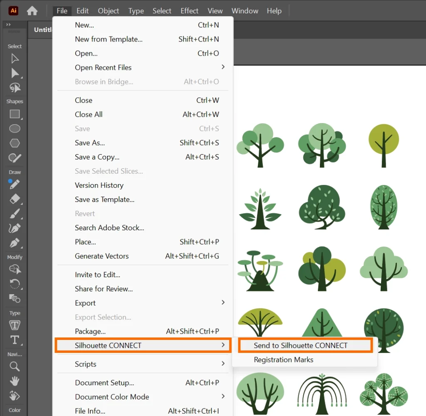
Task: Open the Effect menu
Action: (x=189, y=11)
